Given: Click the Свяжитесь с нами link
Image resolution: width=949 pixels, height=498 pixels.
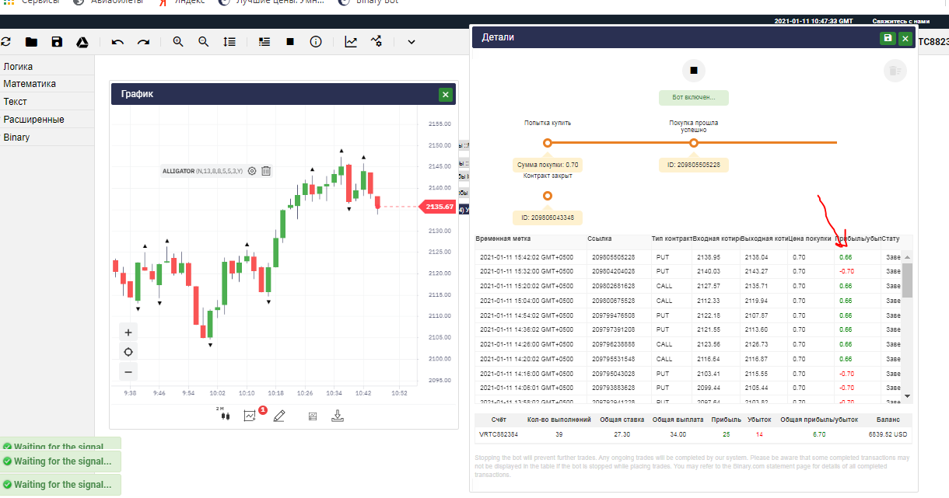Looking at the screenshot, I should point(901,21).
